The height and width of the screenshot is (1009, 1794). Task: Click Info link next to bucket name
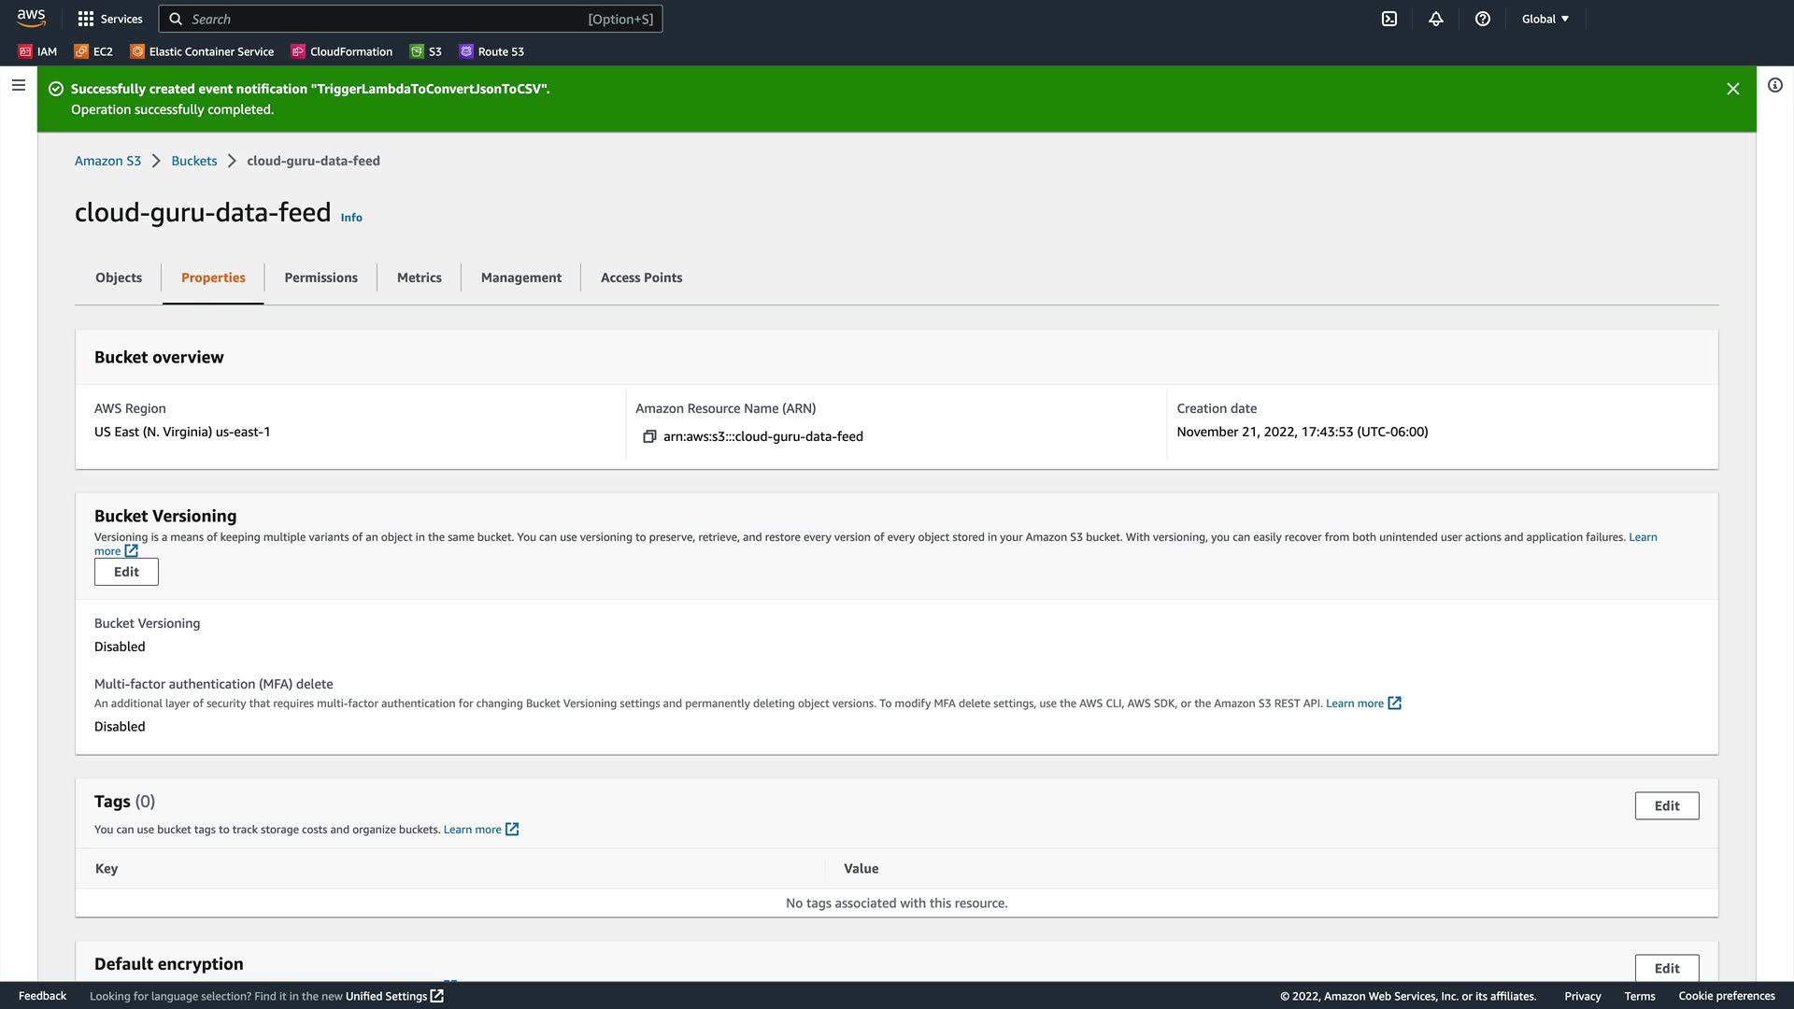click(351, 218)
